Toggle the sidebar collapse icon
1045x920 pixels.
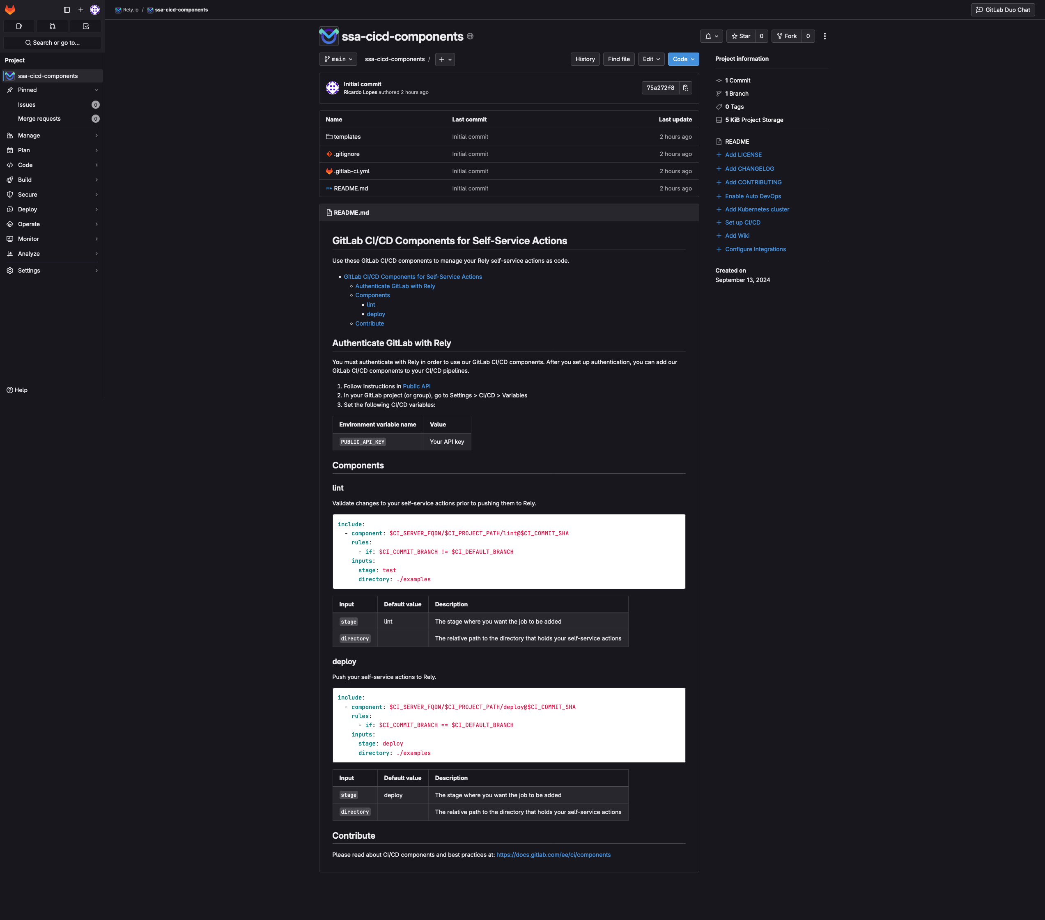[67, 10]
